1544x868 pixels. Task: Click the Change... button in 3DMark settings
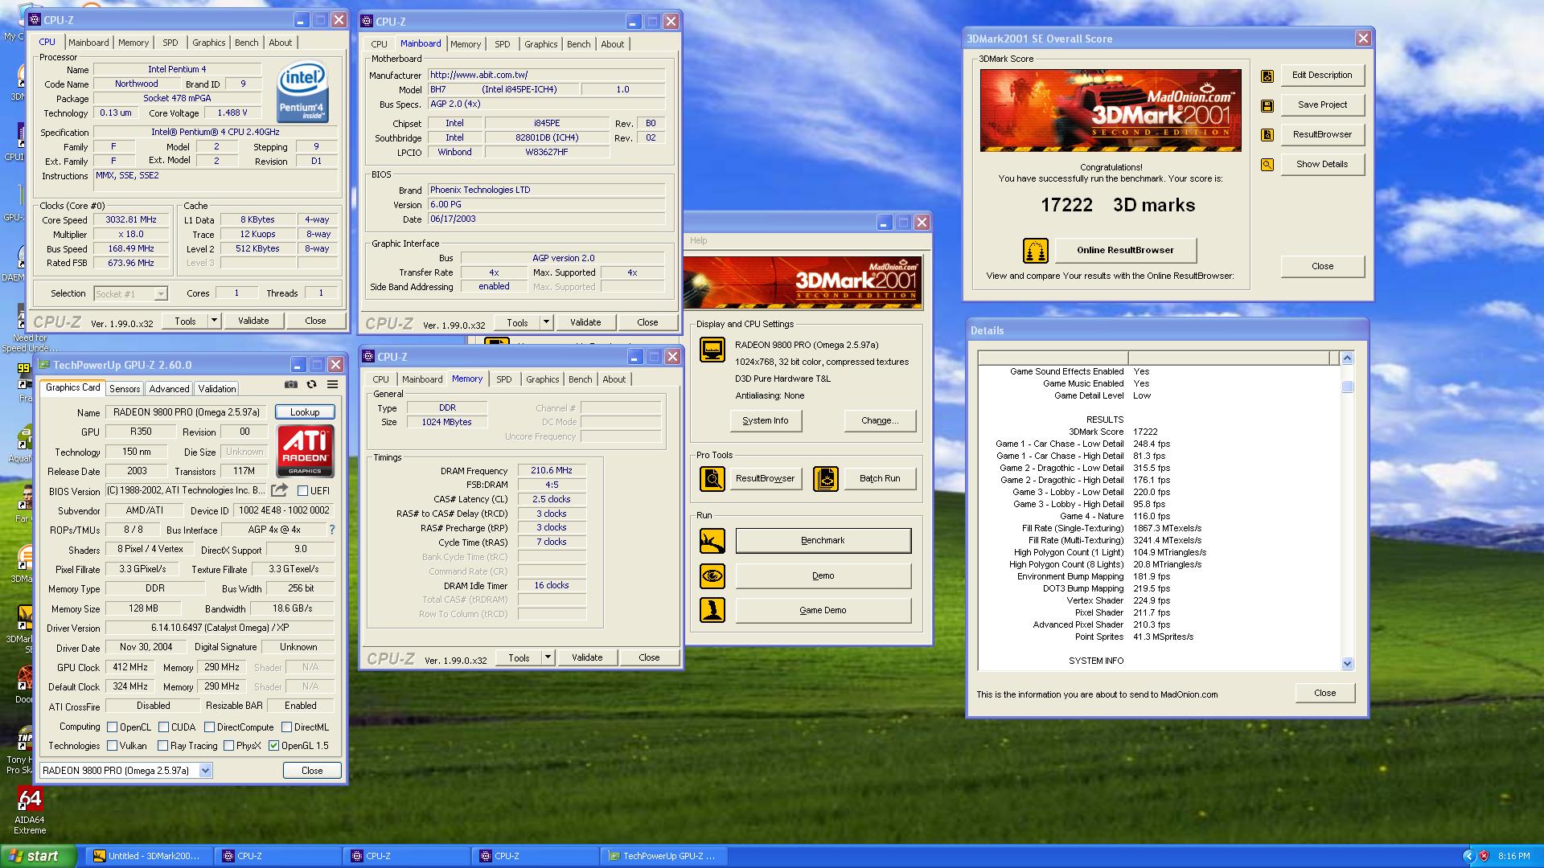pos(880,421)
